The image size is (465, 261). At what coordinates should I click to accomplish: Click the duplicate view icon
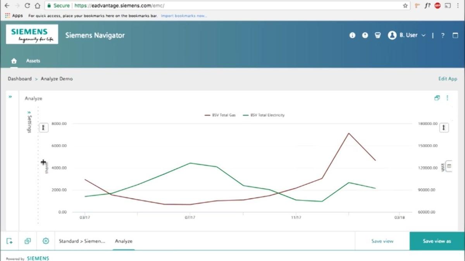pyautogui.click(x=28, y=241)
